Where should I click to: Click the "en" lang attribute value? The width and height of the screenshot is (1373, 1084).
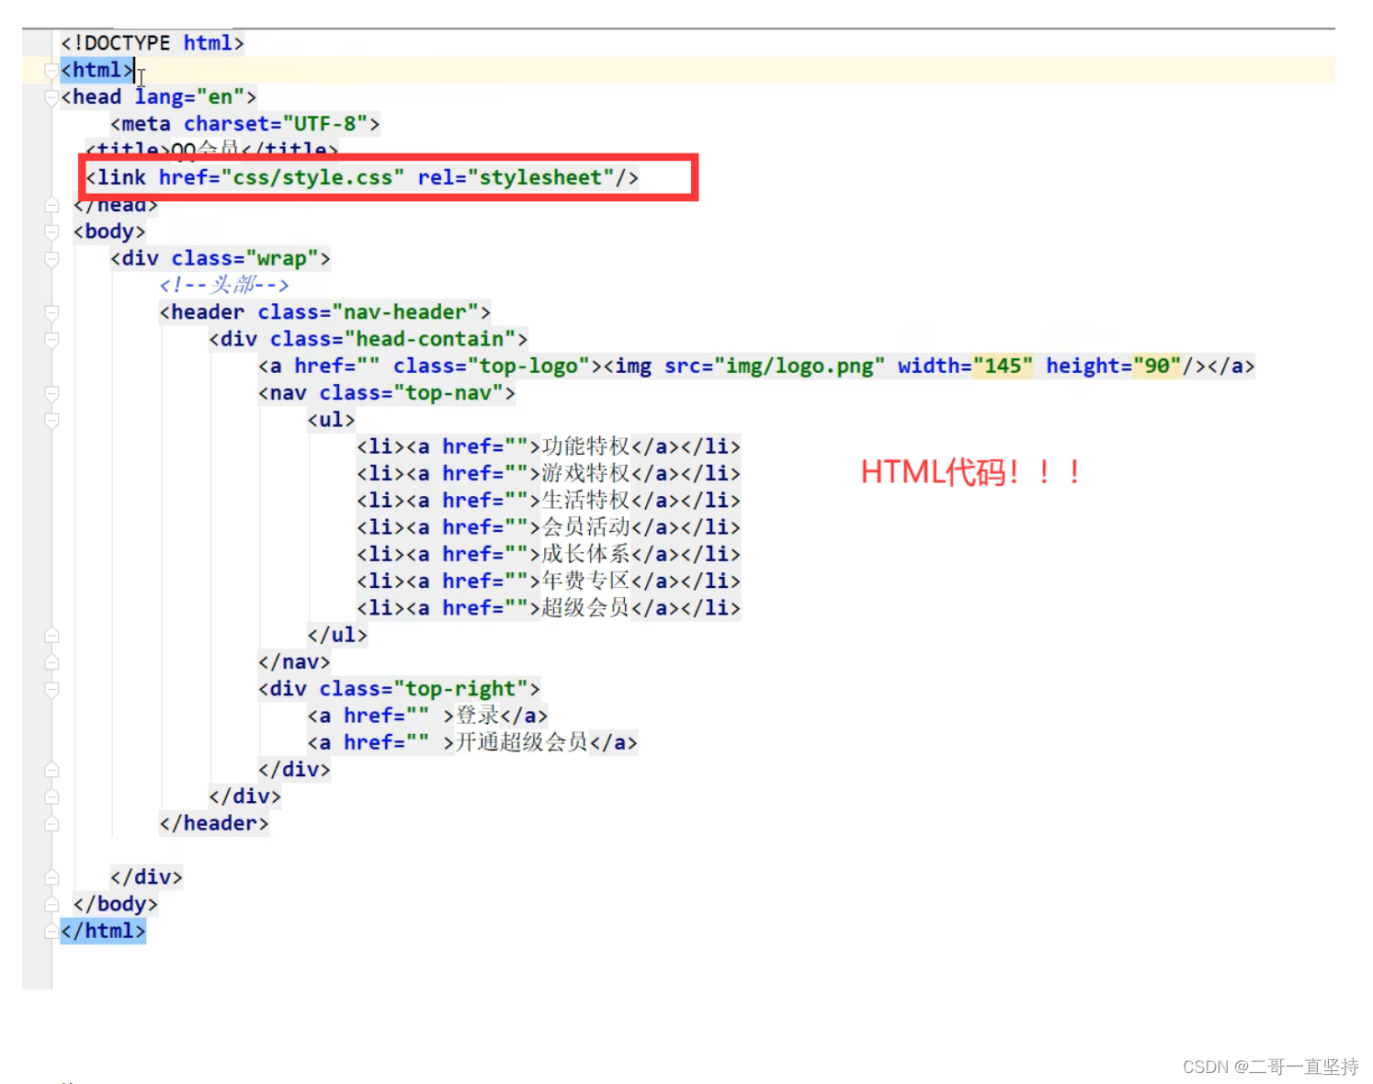pos(221,97)
